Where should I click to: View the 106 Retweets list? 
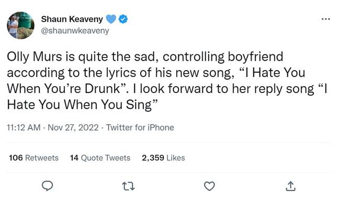click(33, 158)
